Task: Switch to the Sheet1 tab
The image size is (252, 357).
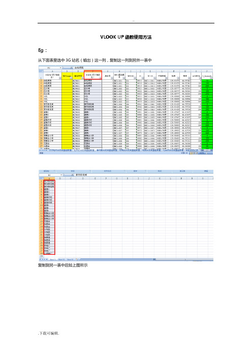Action: [53, 259]
